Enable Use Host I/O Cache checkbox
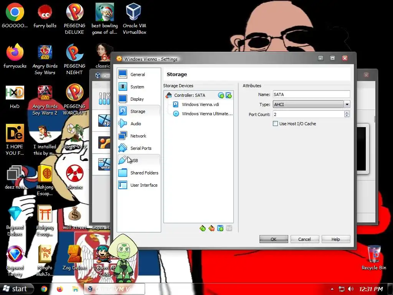 [275, 124]
